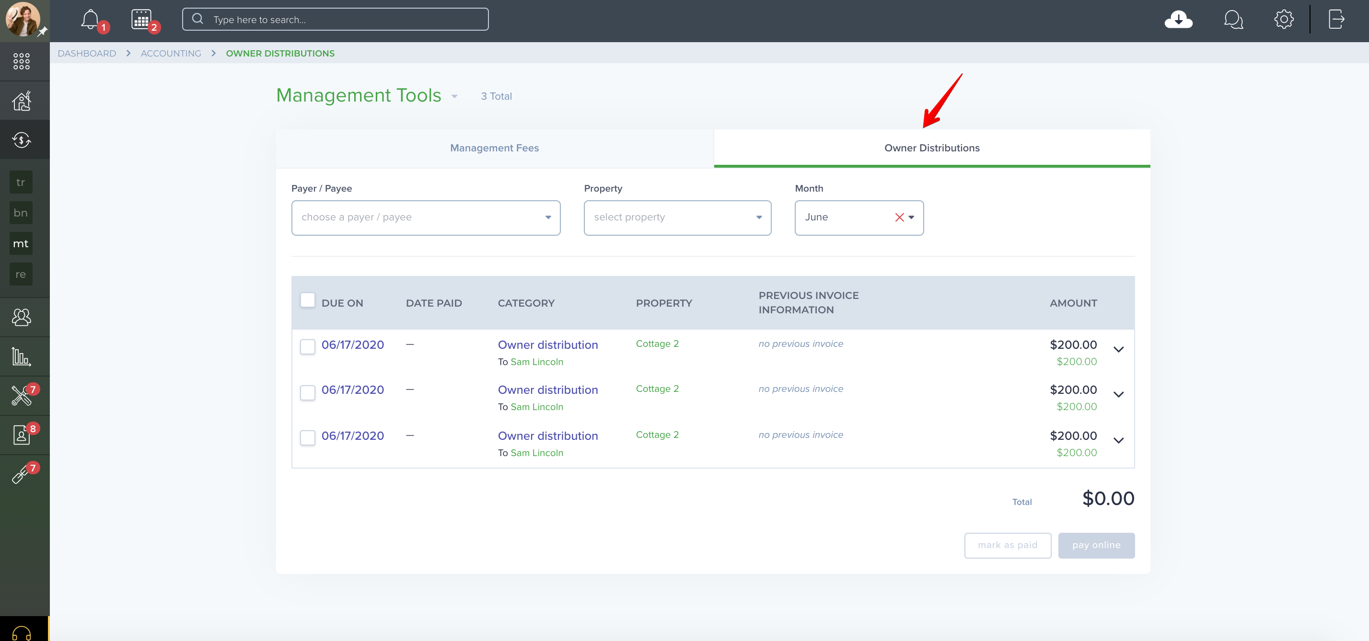Click second row's 06/17/2020 due date
1369x641 pixels.
[x=352, y=390]
